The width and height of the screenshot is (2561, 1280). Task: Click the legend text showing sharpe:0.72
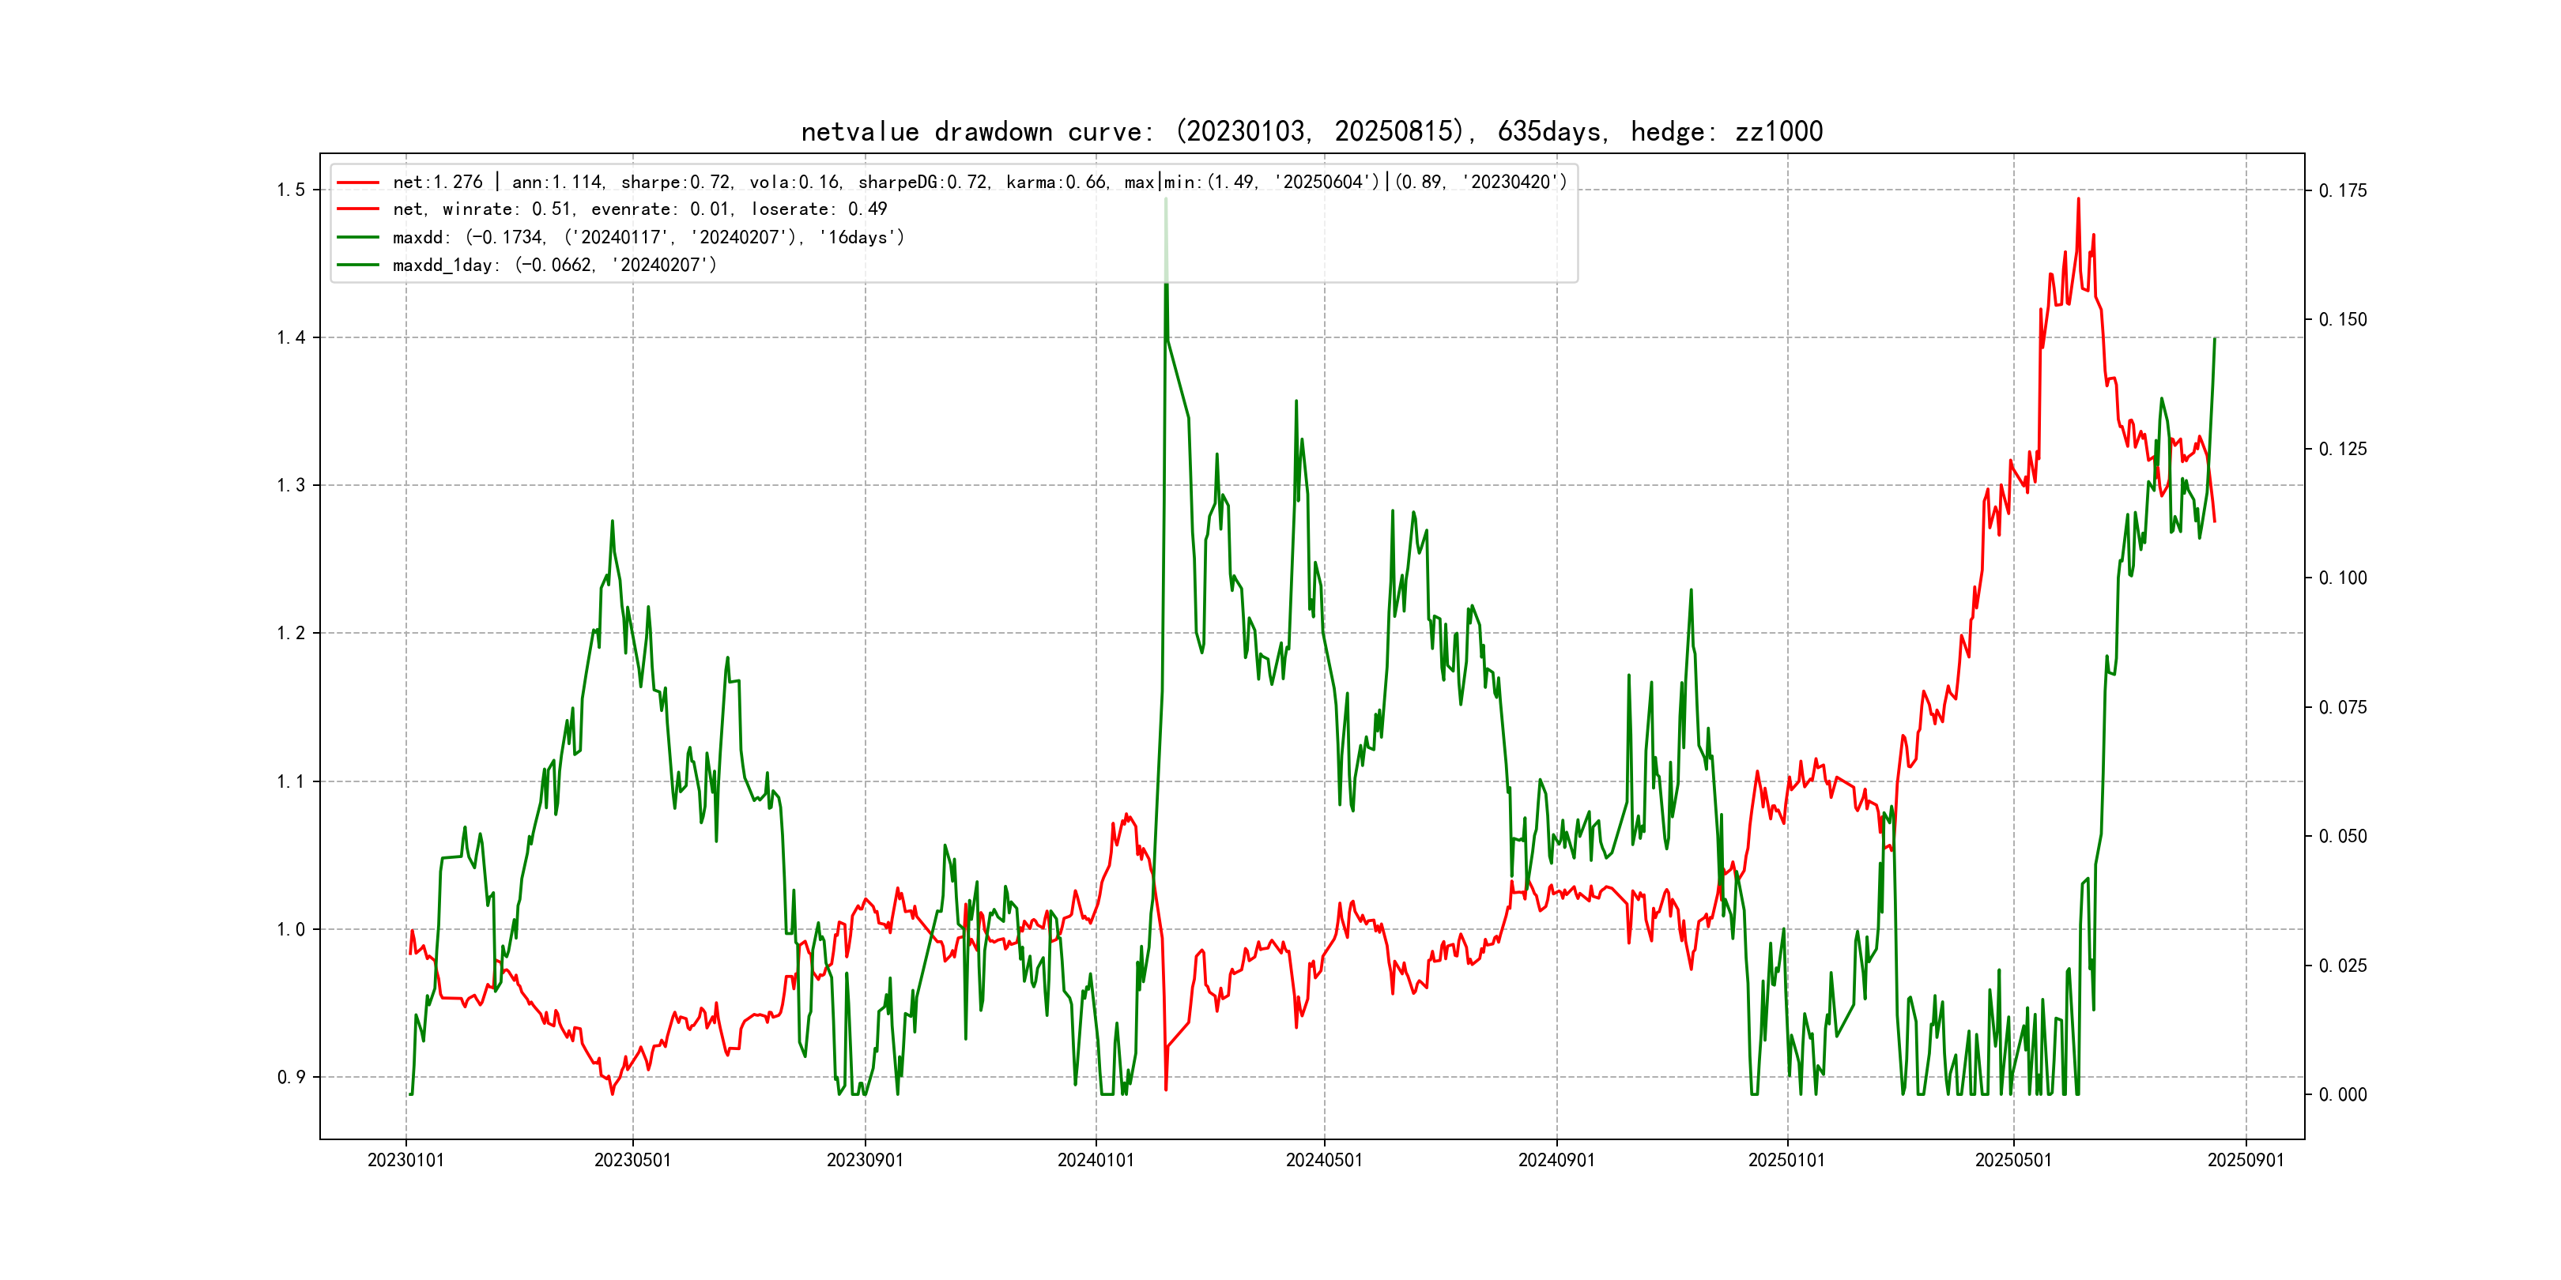click(676, 182)
